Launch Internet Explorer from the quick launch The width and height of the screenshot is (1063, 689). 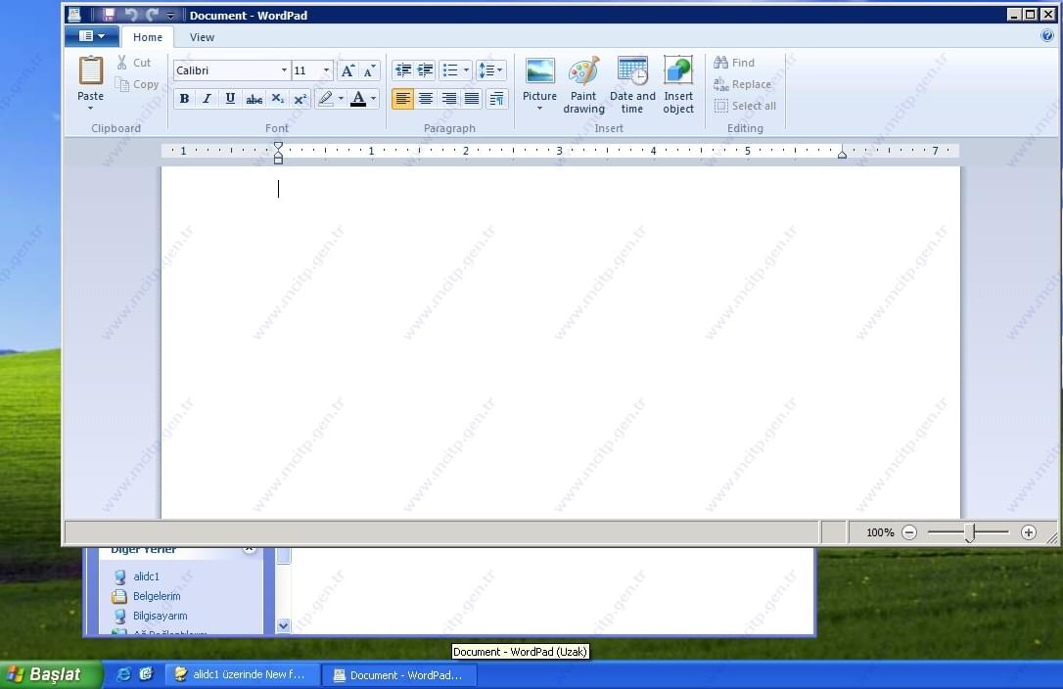click(124, 674)
